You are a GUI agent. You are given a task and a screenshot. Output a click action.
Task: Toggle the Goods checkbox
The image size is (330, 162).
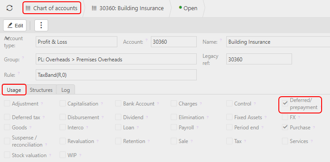click(7, 127)
